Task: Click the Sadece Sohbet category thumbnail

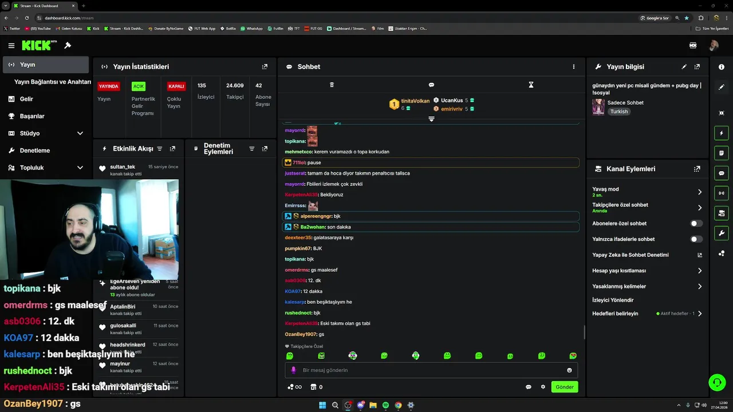Action: [x=598, y=107]
